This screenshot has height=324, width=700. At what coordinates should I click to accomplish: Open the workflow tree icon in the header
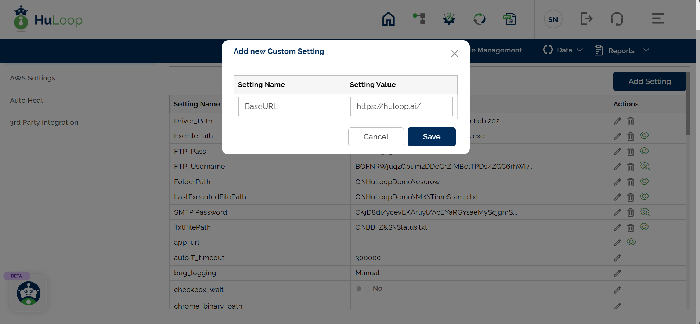[419, 19]
